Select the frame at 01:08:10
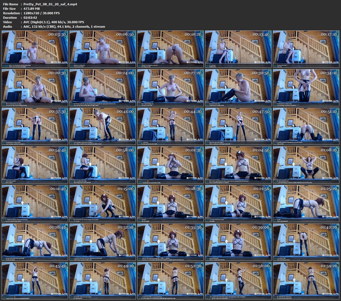Screen dimensions: 341x301 [306, 165]
